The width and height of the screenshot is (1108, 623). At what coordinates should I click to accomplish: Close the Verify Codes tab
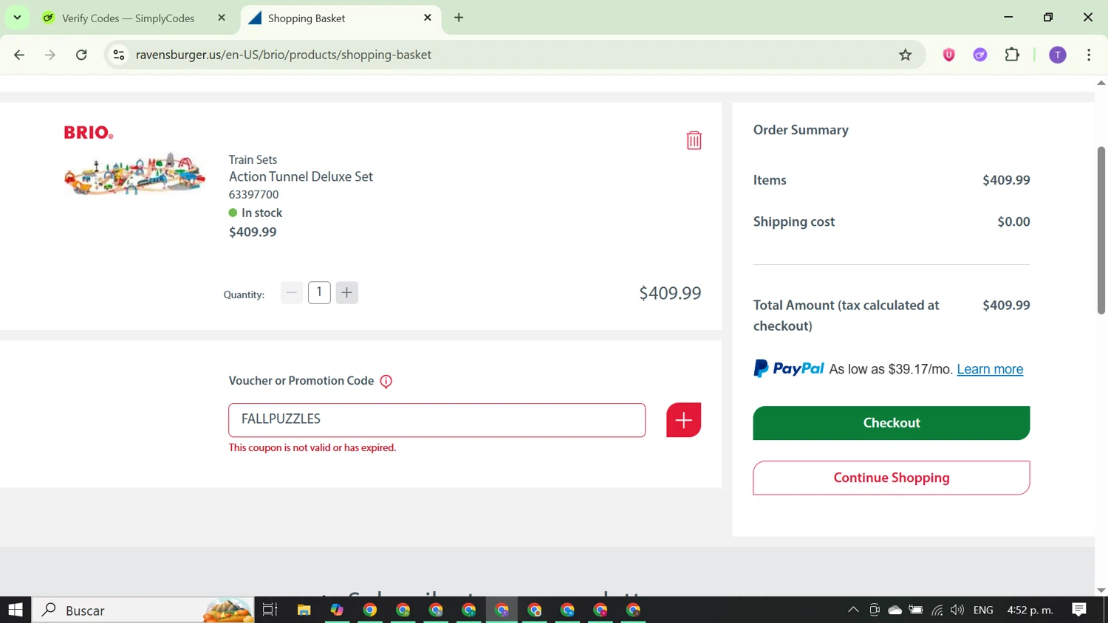tap(222, 18)
